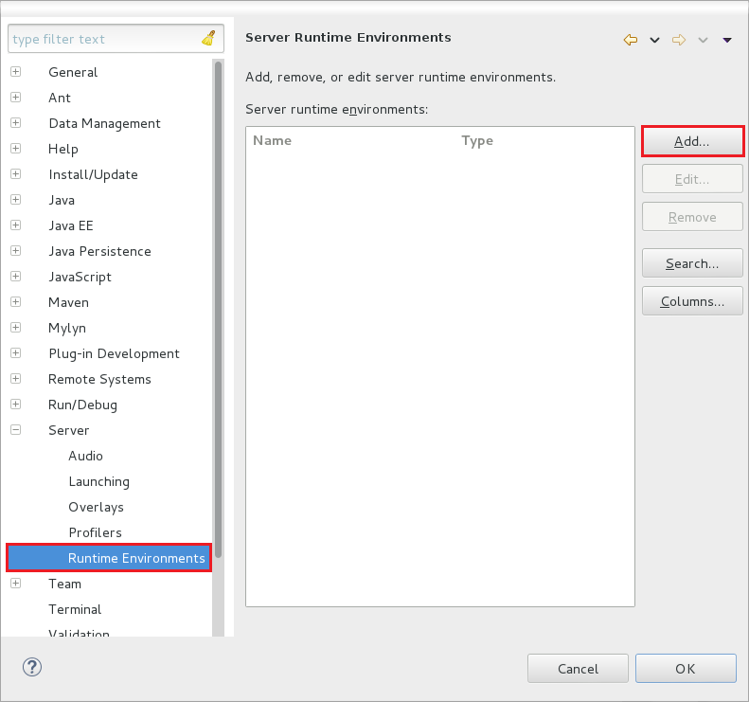Image resolution: width=749 pixels, height=702 pixels.
Task: Click Add... to add runtime environment
Action: [692, 141]
